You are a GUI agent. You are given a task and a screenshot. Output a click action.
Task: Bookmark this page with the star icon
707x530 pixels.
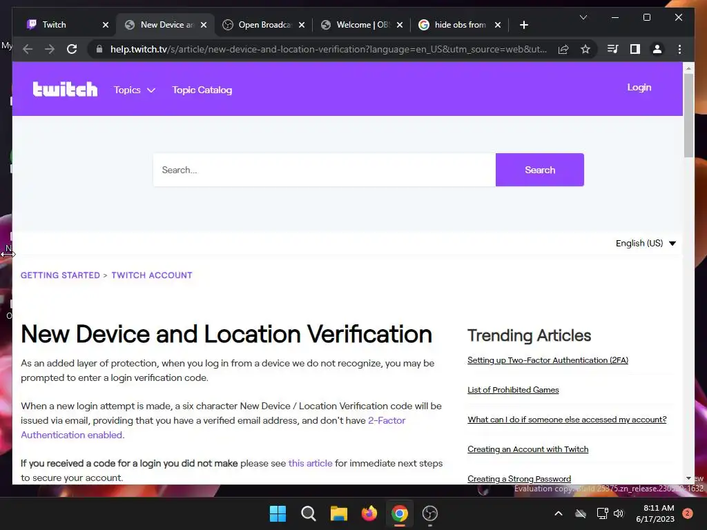point(585,49)
